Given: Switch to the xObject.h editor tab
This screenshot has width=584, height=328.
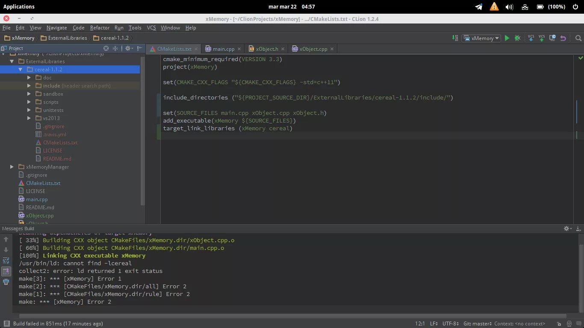Looking at the screenshot, I should 267,49.
